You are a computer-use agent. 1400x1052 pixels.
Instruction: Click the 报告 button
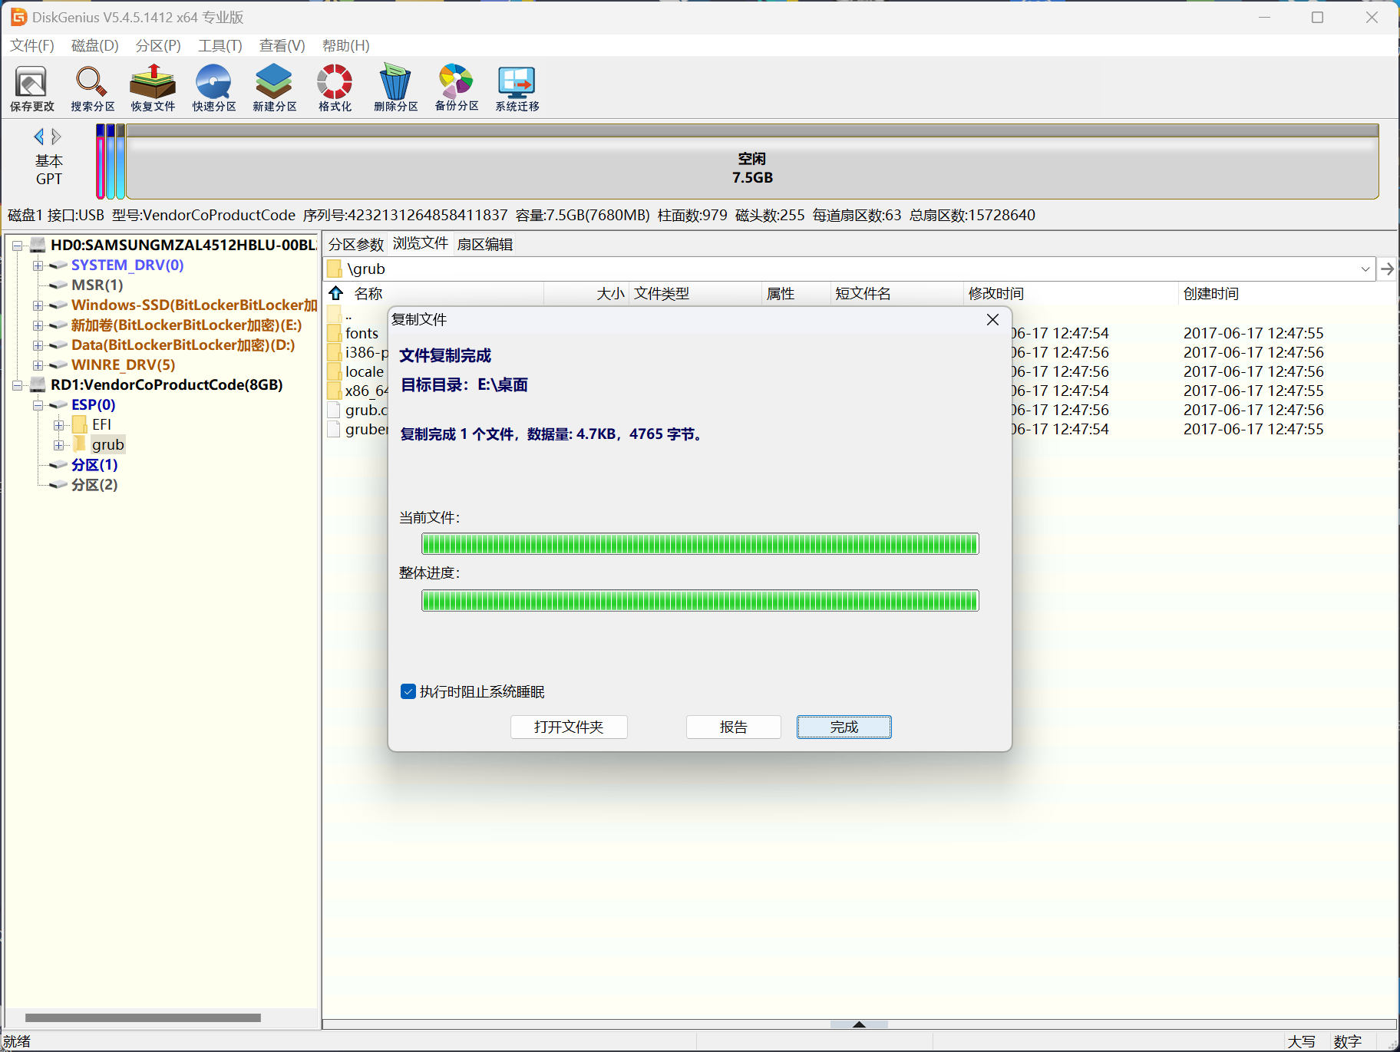pos(734,727)
